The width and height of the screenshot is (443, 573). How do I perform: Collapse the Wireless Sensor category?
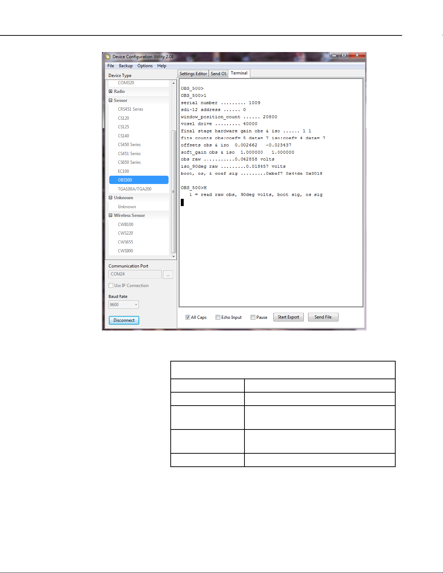[x=111, y=215]
